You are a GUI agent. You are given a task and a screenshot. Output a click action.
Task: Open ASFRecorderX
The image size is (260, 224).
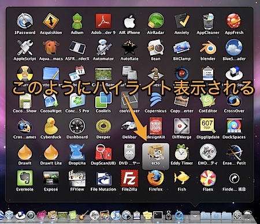pyautogui.click(x=77, y=47)
